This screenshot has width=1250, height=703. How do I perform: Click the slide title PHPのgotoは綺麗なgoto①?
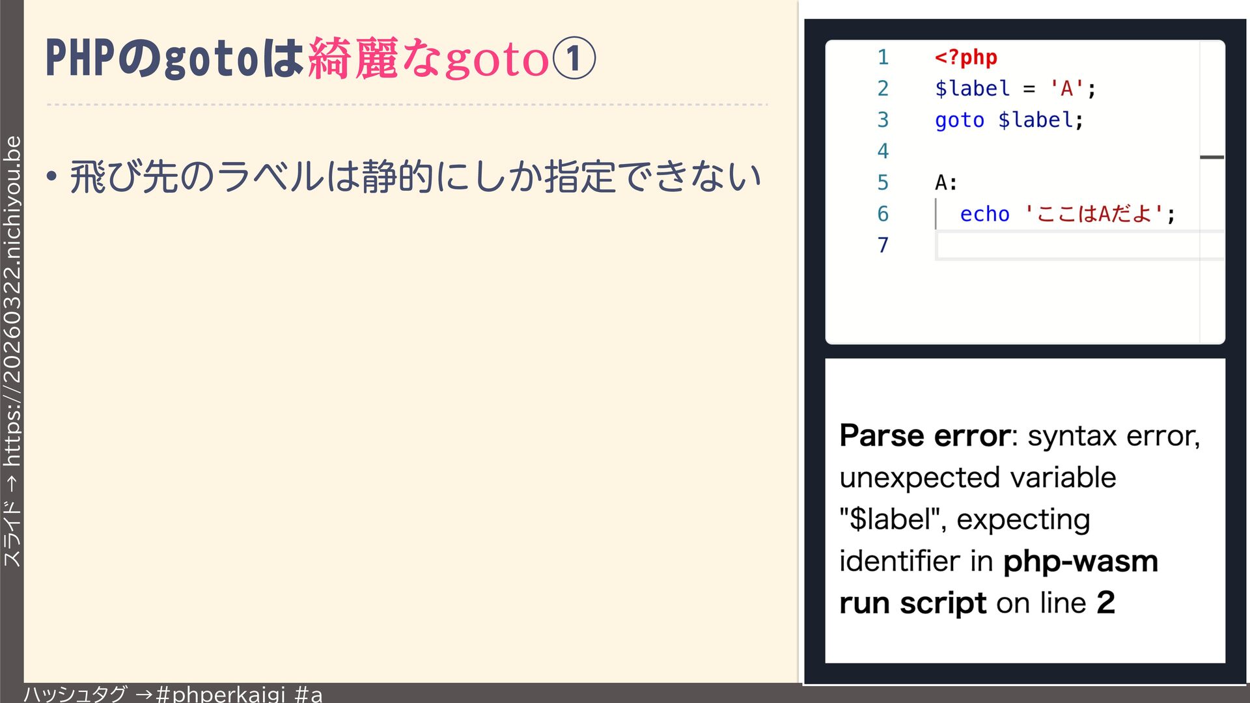(x=320, y=59)
